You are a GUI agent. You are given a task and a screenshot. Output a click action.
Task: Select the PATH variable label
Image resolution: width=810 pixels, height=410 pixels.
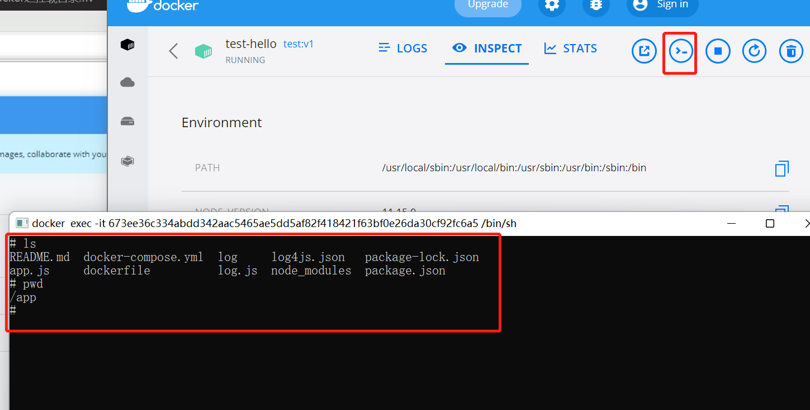pyautogui.click(x=207, y=168)
